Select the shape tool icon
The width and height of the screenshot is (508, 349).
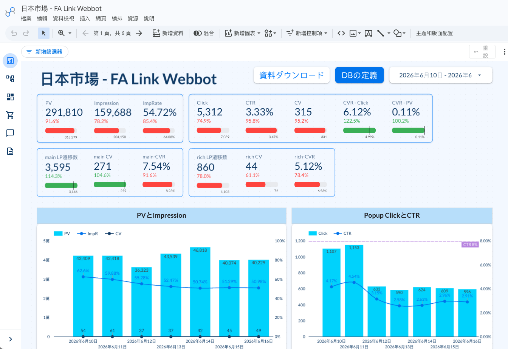click(x=397, y=33)
